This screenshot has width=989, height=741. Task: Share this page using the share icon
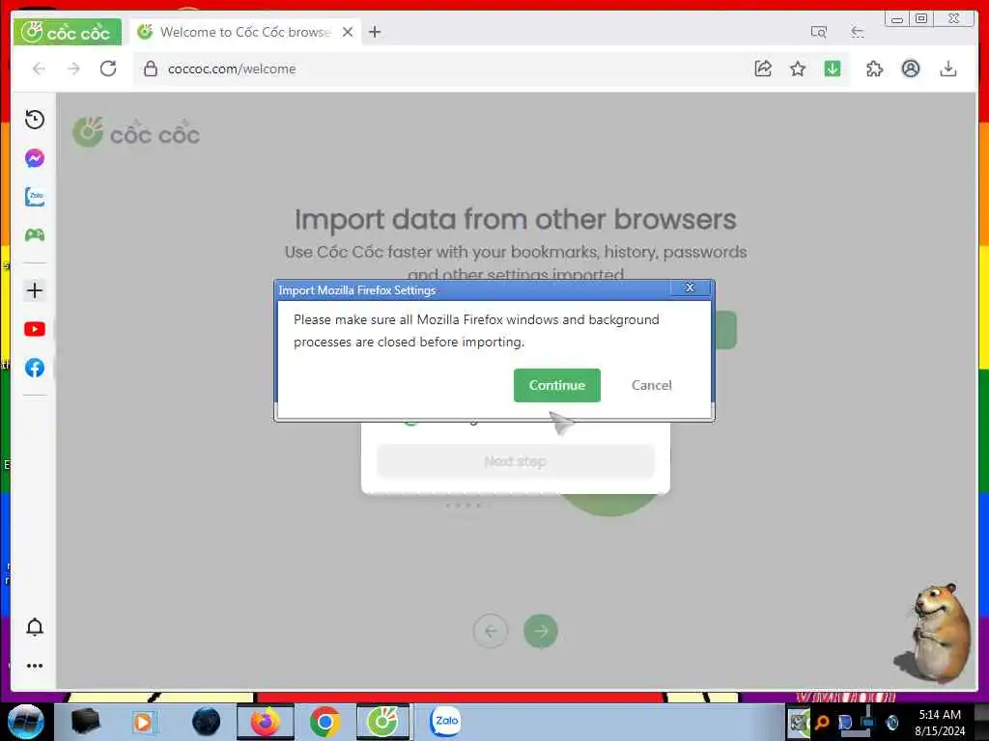point(763,69)
